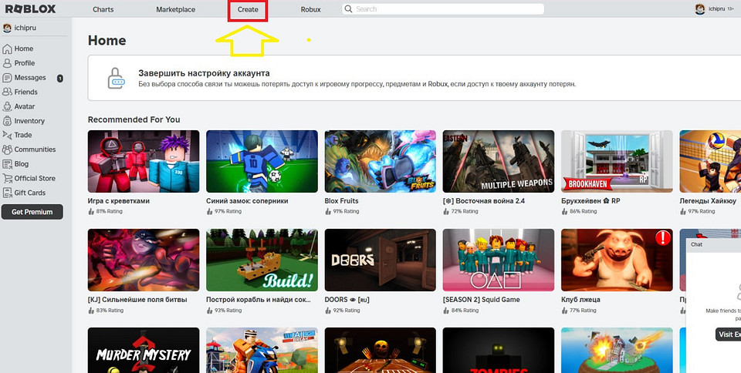741x373 pixels.
Task: Open Trade in the sidebar
Action: point(22,135)
